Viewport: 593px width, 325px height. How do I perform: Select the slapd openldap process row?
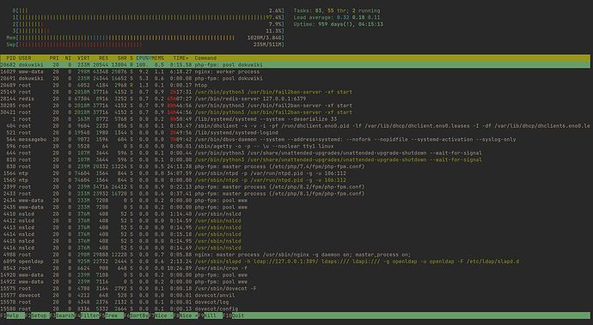[x=295, y=262]
